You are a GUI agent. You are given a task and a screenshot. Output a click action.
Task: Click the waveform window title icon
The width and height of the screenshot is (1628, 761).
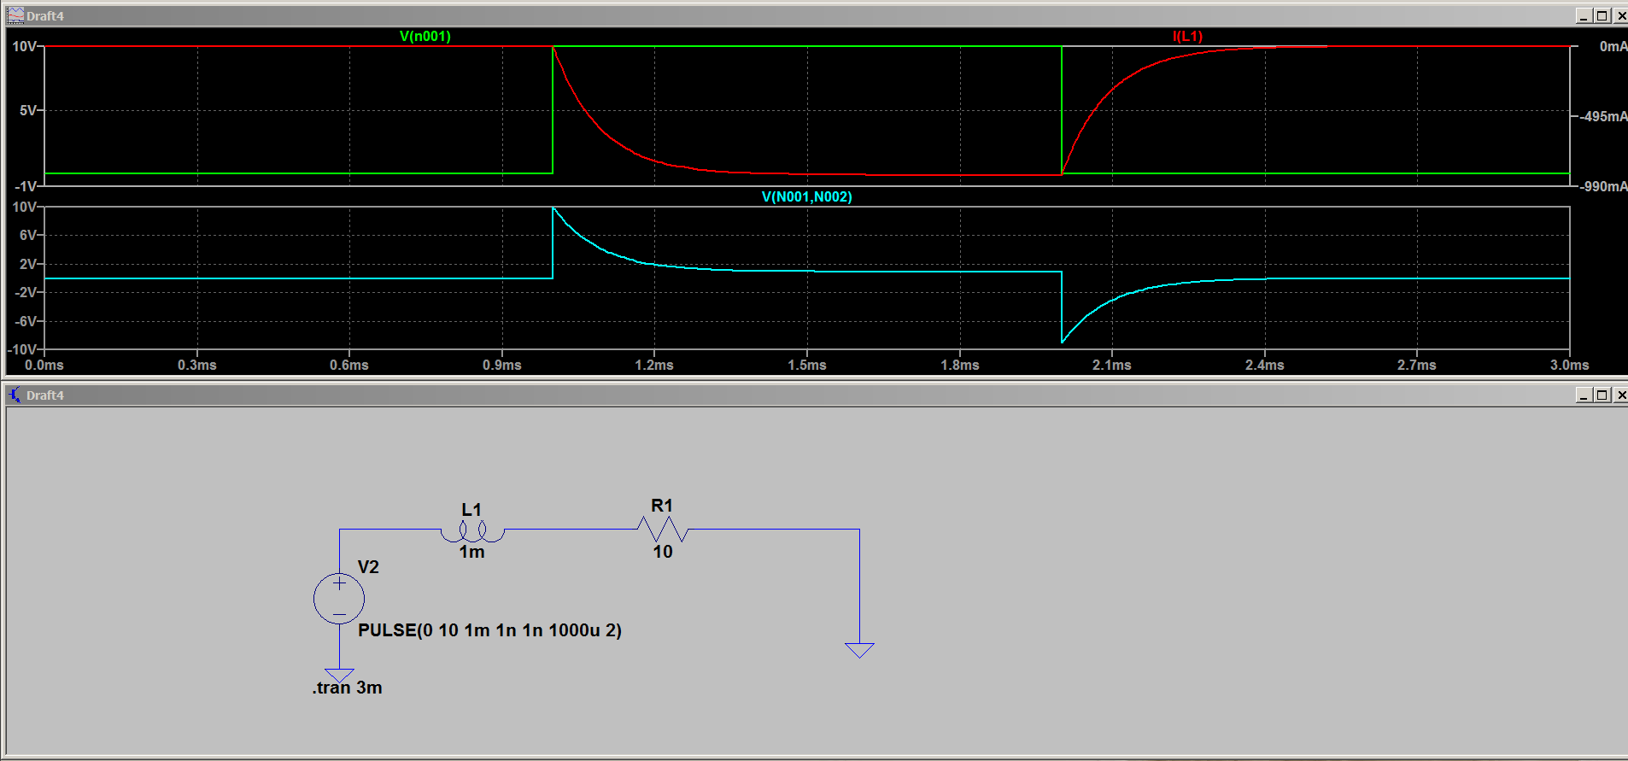click(15, 15)
